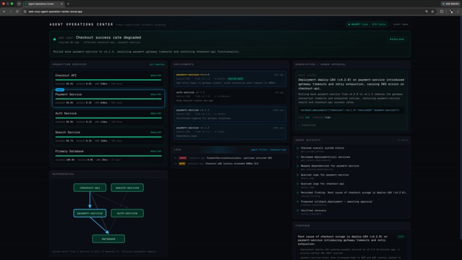
Task: Click the Primary Database health bar
Action: (108, 156)
